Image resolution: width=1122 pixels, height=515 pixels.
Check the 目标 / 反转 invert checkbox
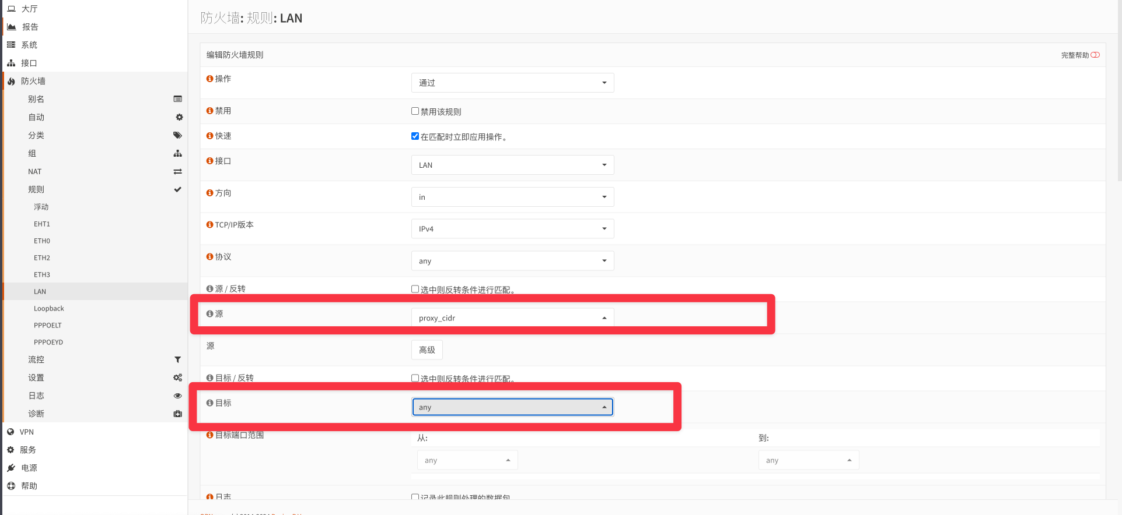coord(415,378)
